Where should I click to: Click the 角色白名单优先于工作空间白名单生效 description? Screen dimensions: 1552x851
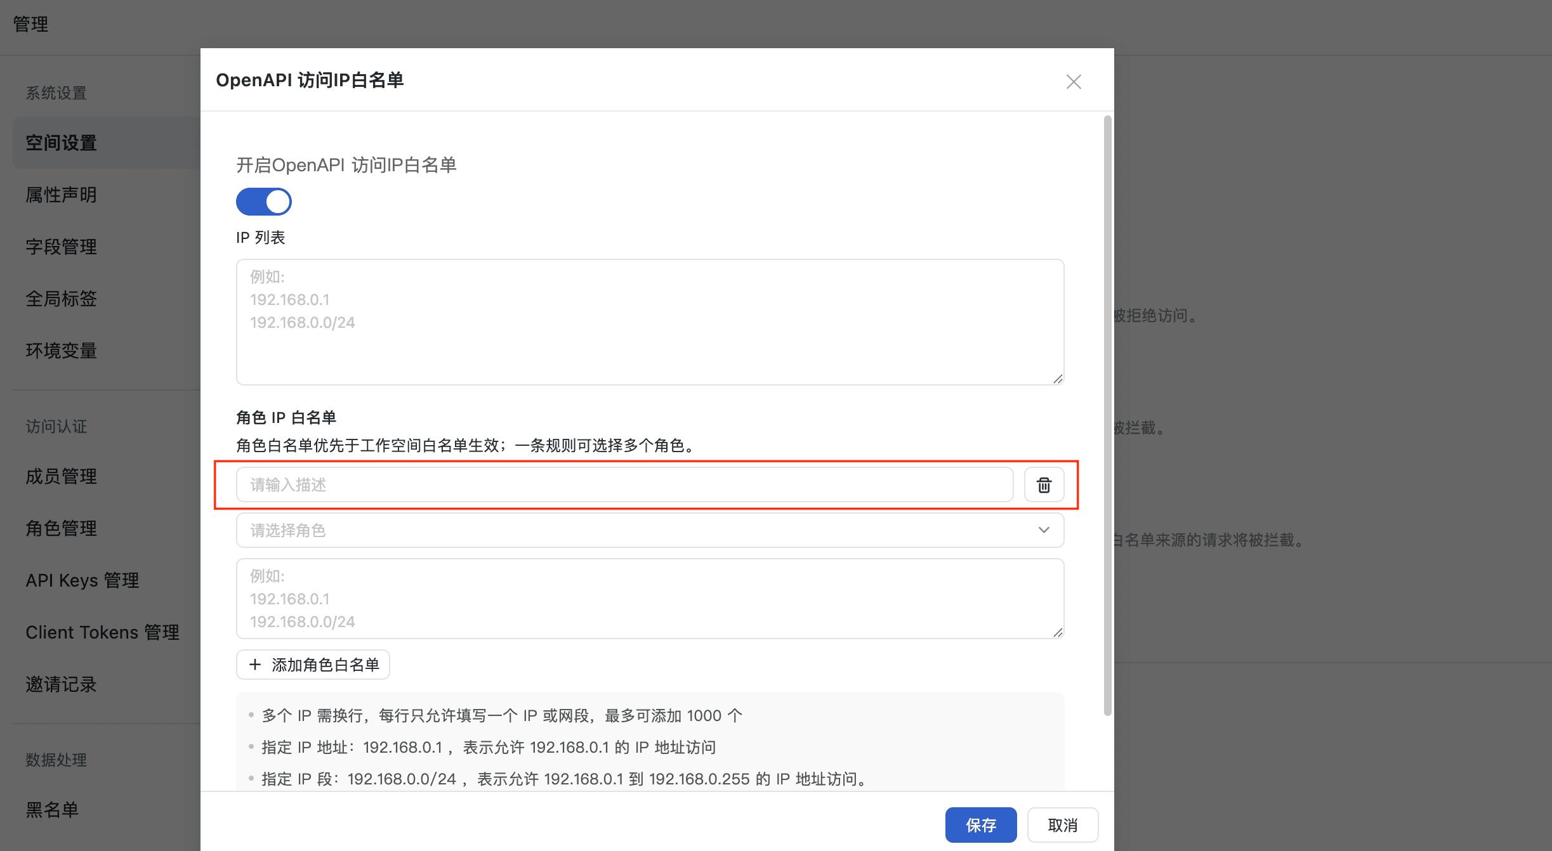468,446
